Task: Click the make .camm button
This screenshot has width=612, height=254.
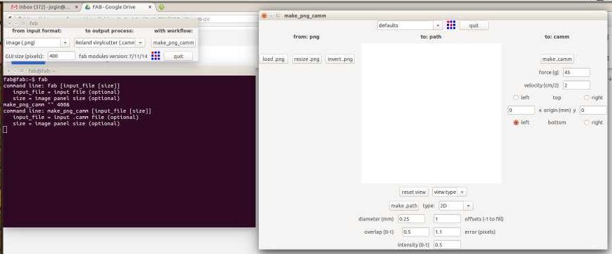Action: tap(557, 59)
